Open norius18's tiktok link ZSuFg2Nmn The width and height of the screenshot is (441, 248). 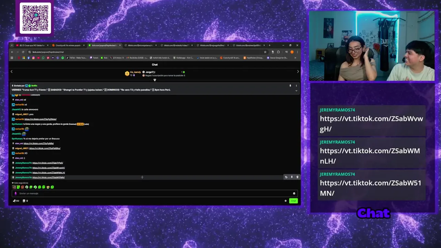[x=40, y=119]
